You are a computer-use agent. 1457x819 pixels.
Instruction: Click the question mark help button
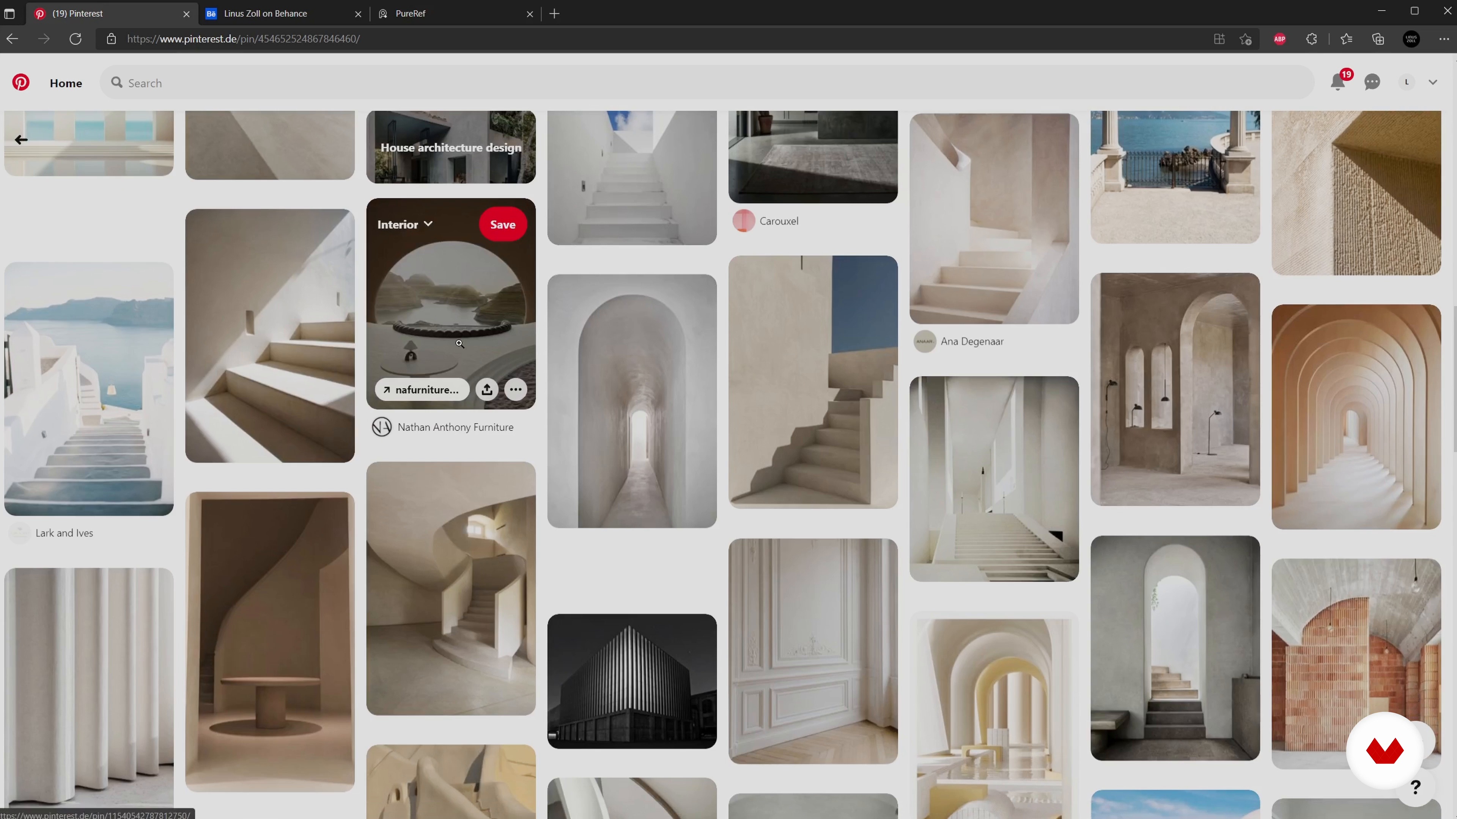click(1416, 787)
